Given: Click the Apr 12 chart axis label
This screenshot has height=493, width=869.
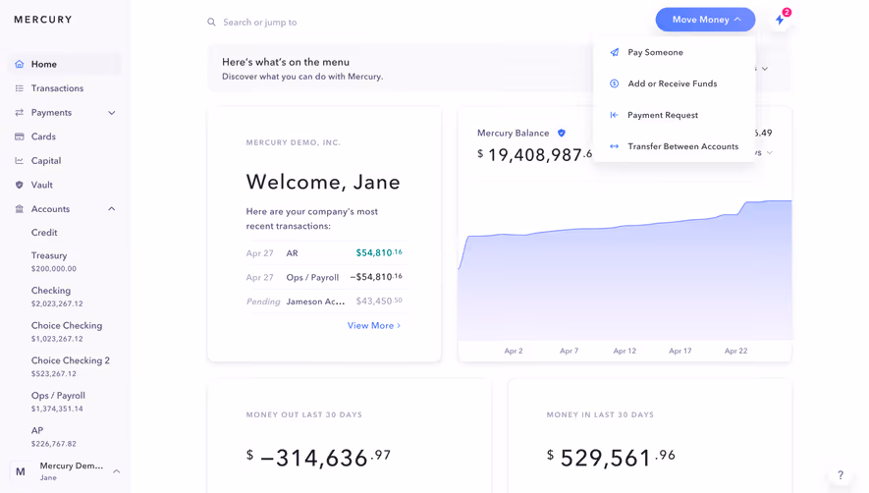Looking at the screenshot, I should [625, 351].
